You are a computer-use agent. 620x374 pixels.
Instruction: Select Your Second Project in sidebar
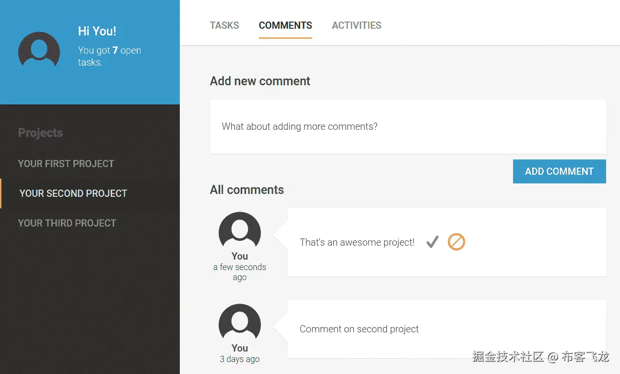(73, 193)
